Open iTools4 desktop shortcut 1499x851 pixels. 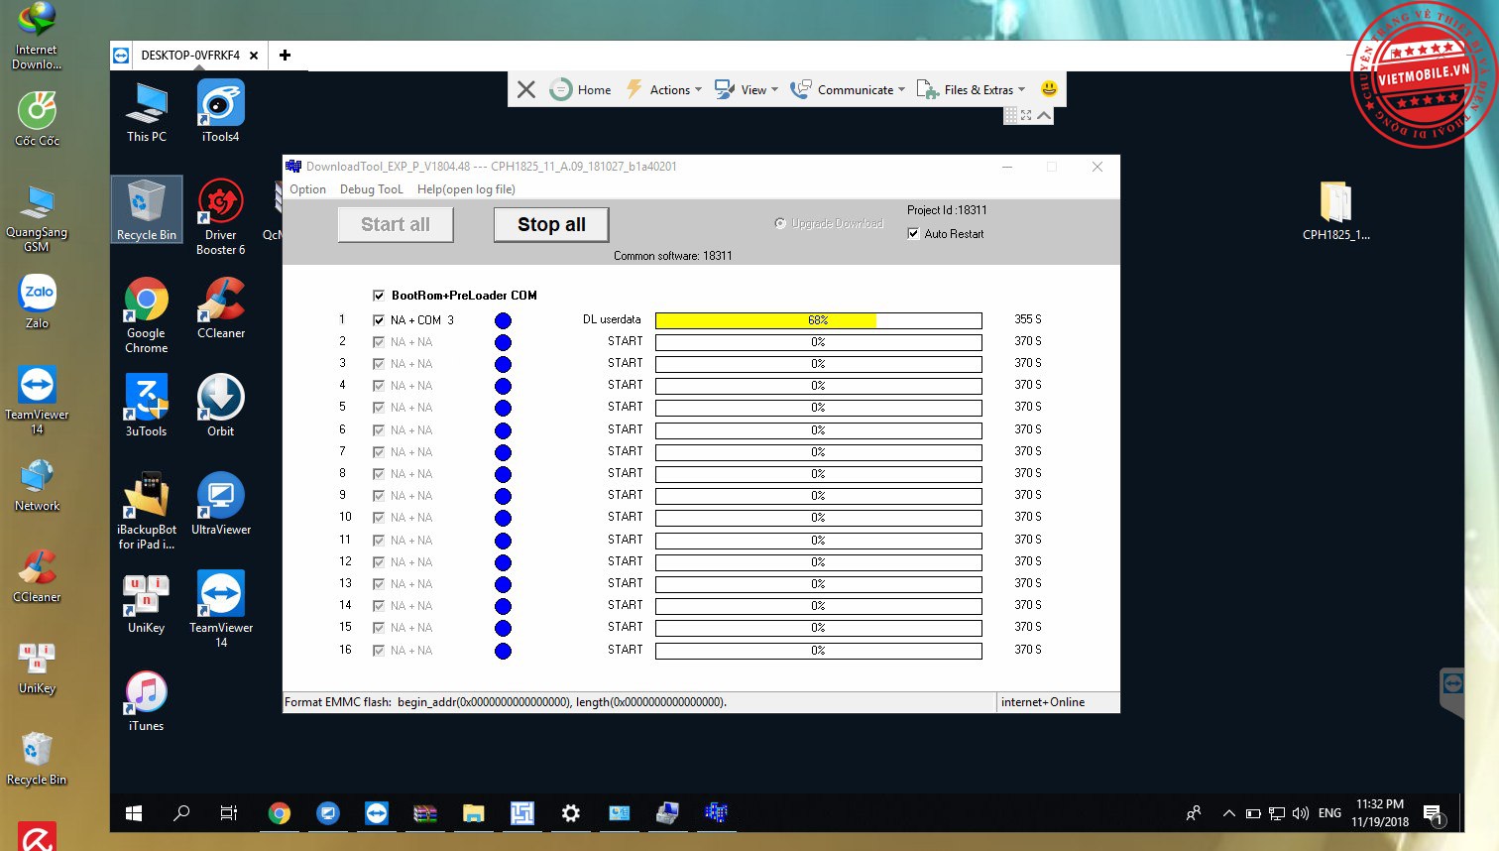click(220, 111)
